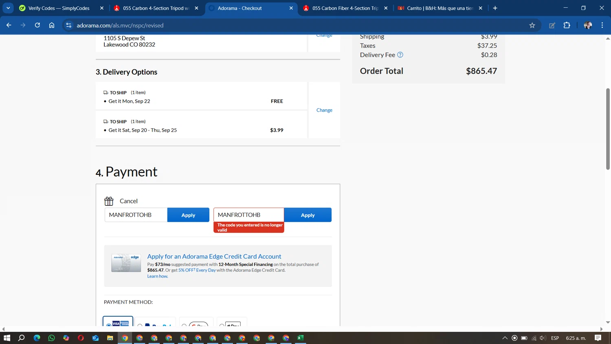Image resolution: width=611 pixels, height=344 pixels.
Task: Open Copilot from the taskbar
Action: tap(66, 338)
